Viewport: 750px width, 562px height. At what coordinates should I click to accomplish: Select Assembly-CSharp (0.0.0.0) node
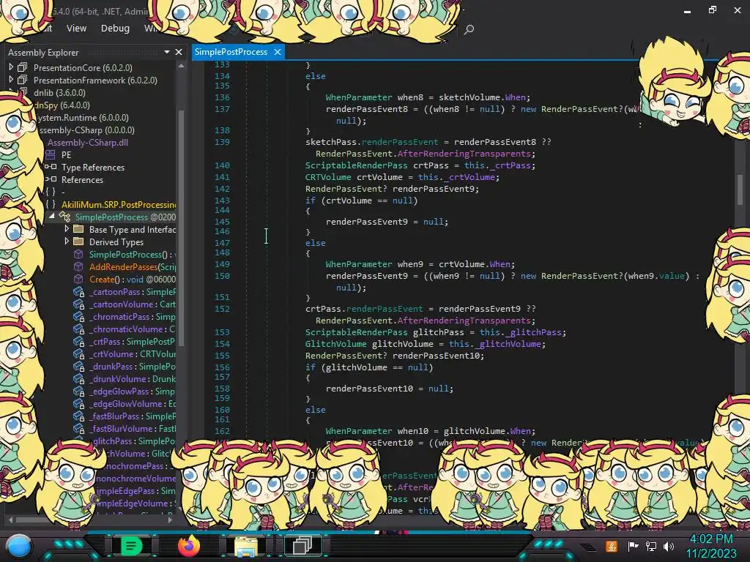point(86,130)
